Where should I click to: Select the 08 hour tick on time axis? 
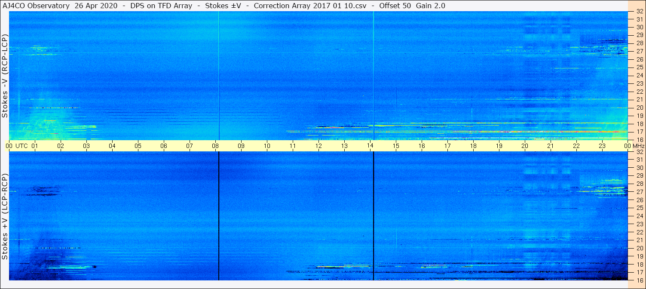click(x=215, y=146)
